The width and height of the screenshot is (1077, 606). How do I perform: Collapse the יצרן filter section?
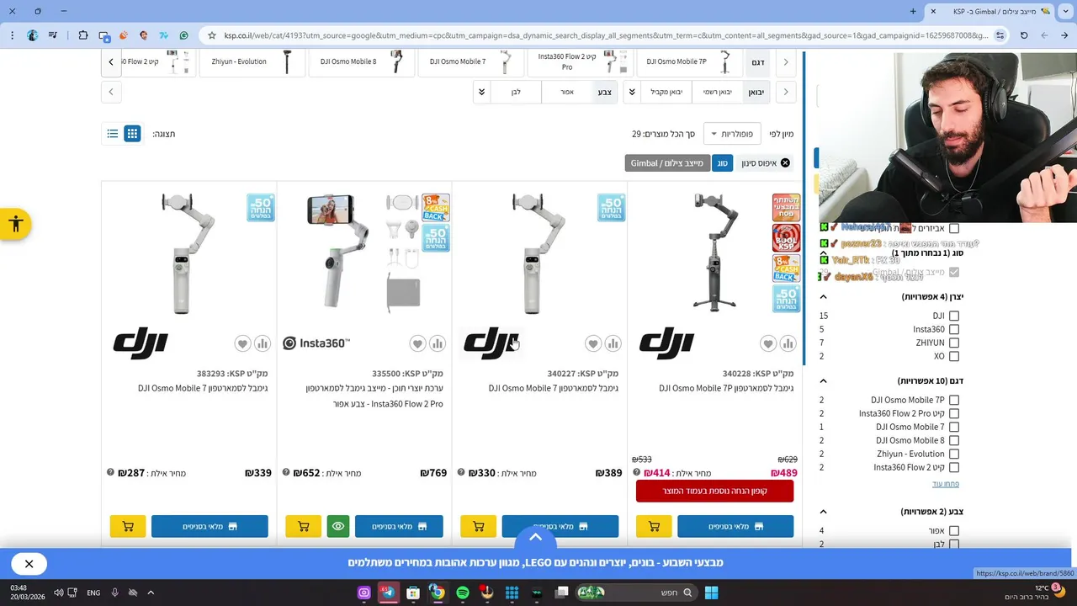coord(823,296)
